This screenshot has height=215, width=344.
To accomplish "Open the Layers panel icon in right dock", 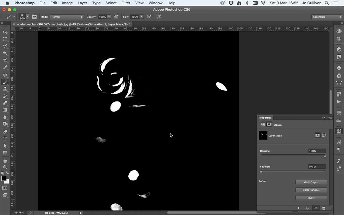I will 339,68.
